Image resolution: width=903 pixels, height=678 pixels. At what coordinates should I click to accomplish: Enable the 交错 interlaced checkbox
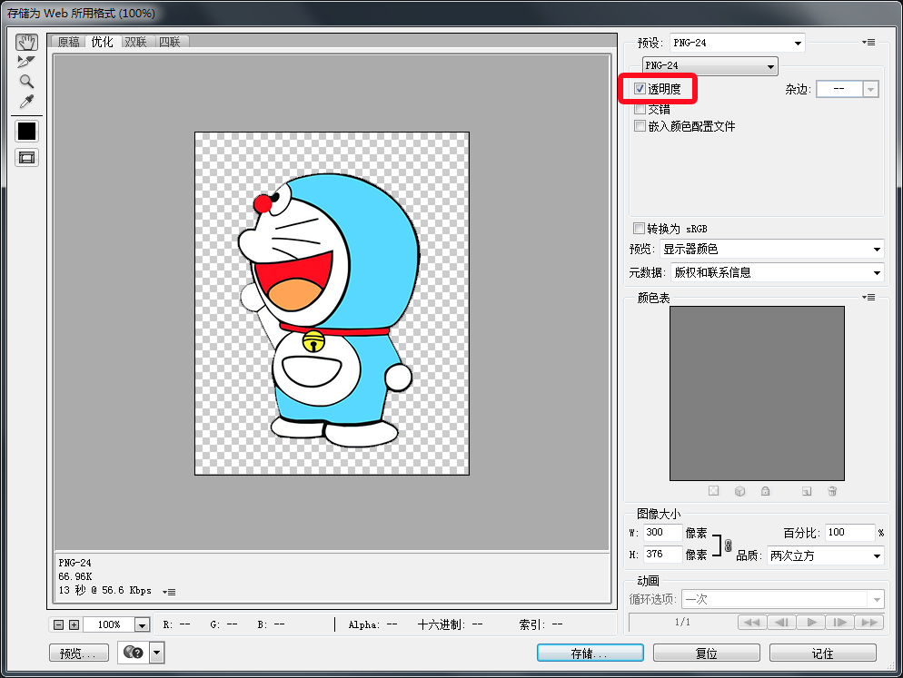pyautogui.click(x=640, y=109)
